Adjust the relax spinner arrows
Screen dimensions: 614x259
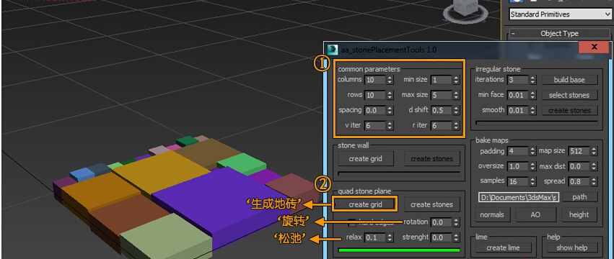(390, 237)
